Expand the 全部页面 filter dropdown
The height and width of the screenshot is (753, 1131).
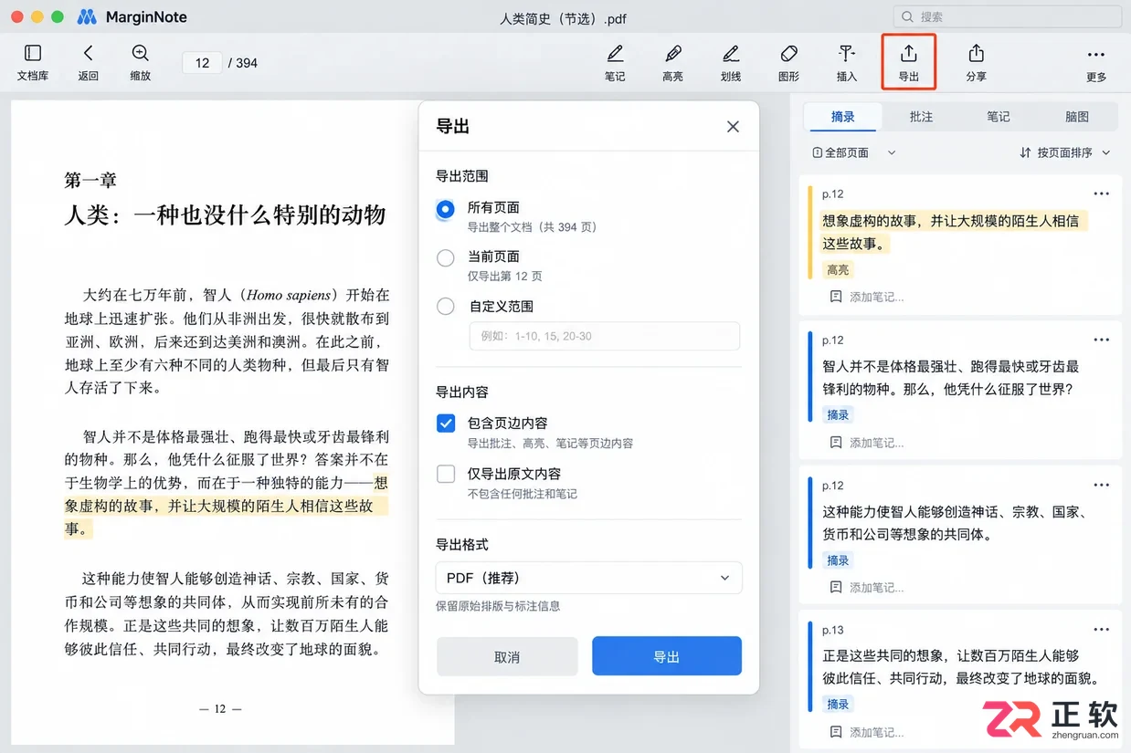tap(854, 152)
